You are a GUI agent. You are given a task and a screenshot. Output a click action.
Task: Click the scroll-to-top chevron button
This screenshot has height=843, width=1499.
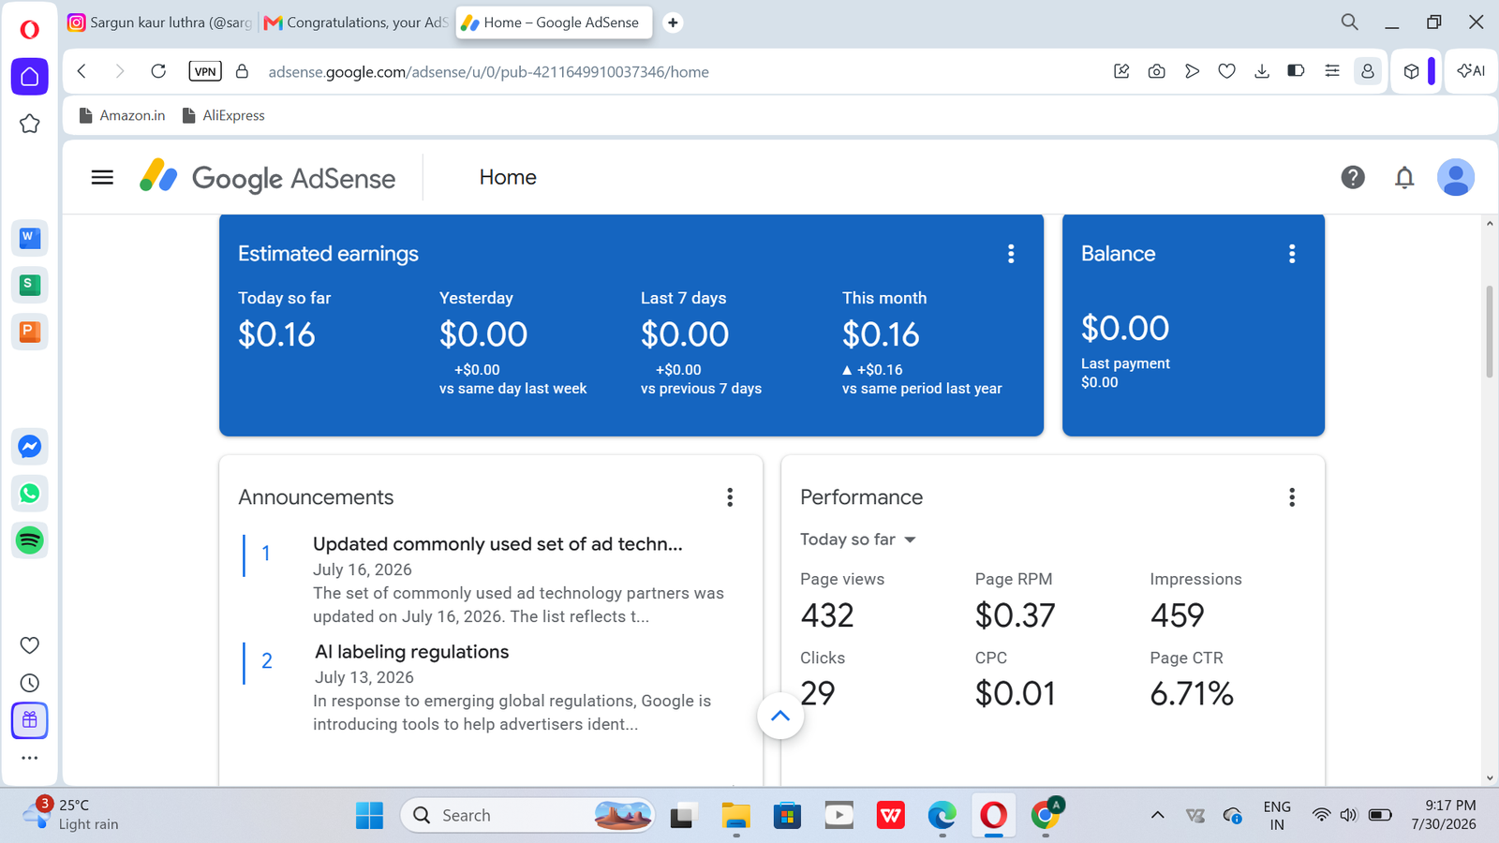point(780,716)
